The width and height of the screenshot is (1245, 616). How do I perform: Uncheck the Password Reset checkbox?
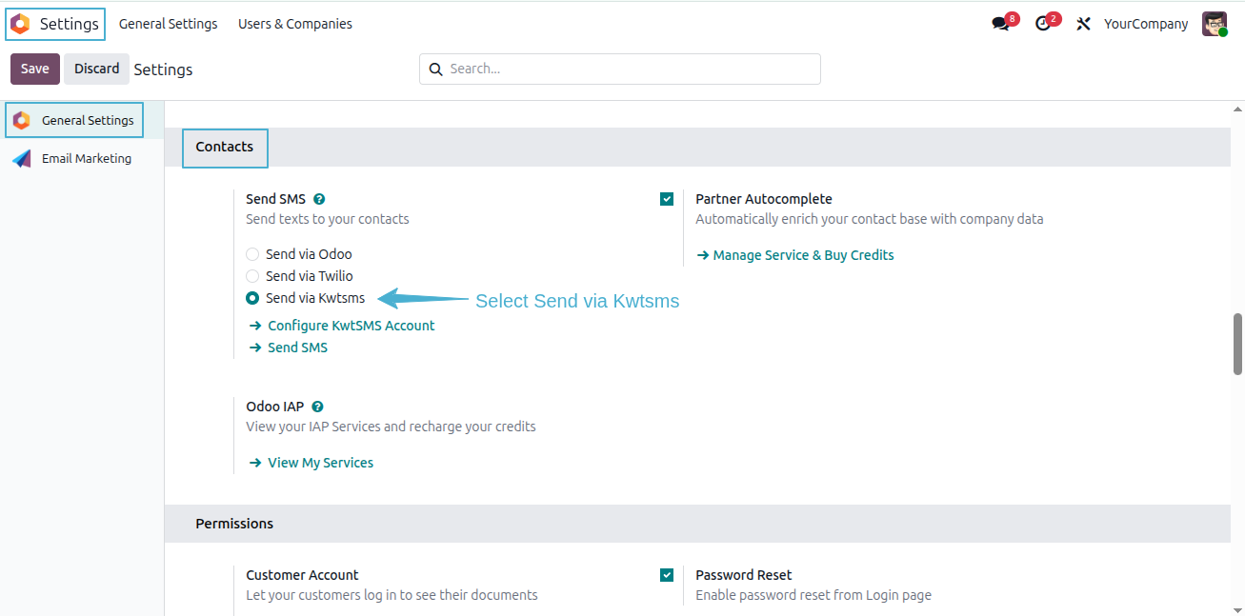[667, 575]
